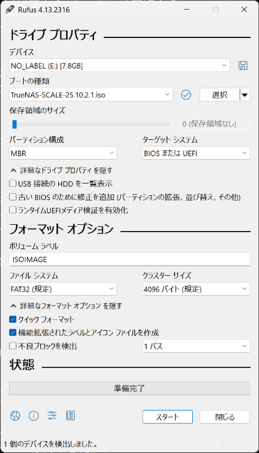The height and width of the screenshot is (453, 259).
Task: Open application settings sliders icon
Action: pos(52,416)
